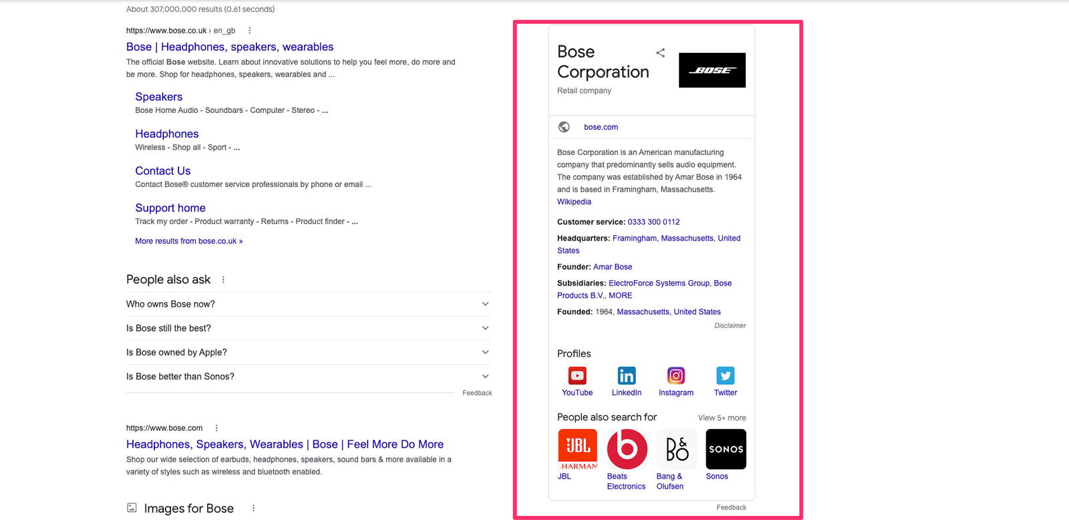The height and width of the screenshot is (520, 1069).
Task: Click the Amar Bose founder link
Action: click(x=613, y=267)
